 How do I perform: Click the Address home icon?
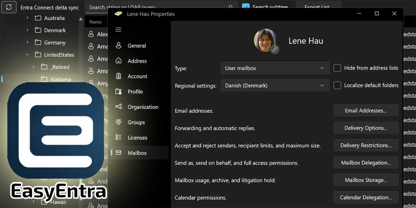pyautogui.click(x=119, y=61)
